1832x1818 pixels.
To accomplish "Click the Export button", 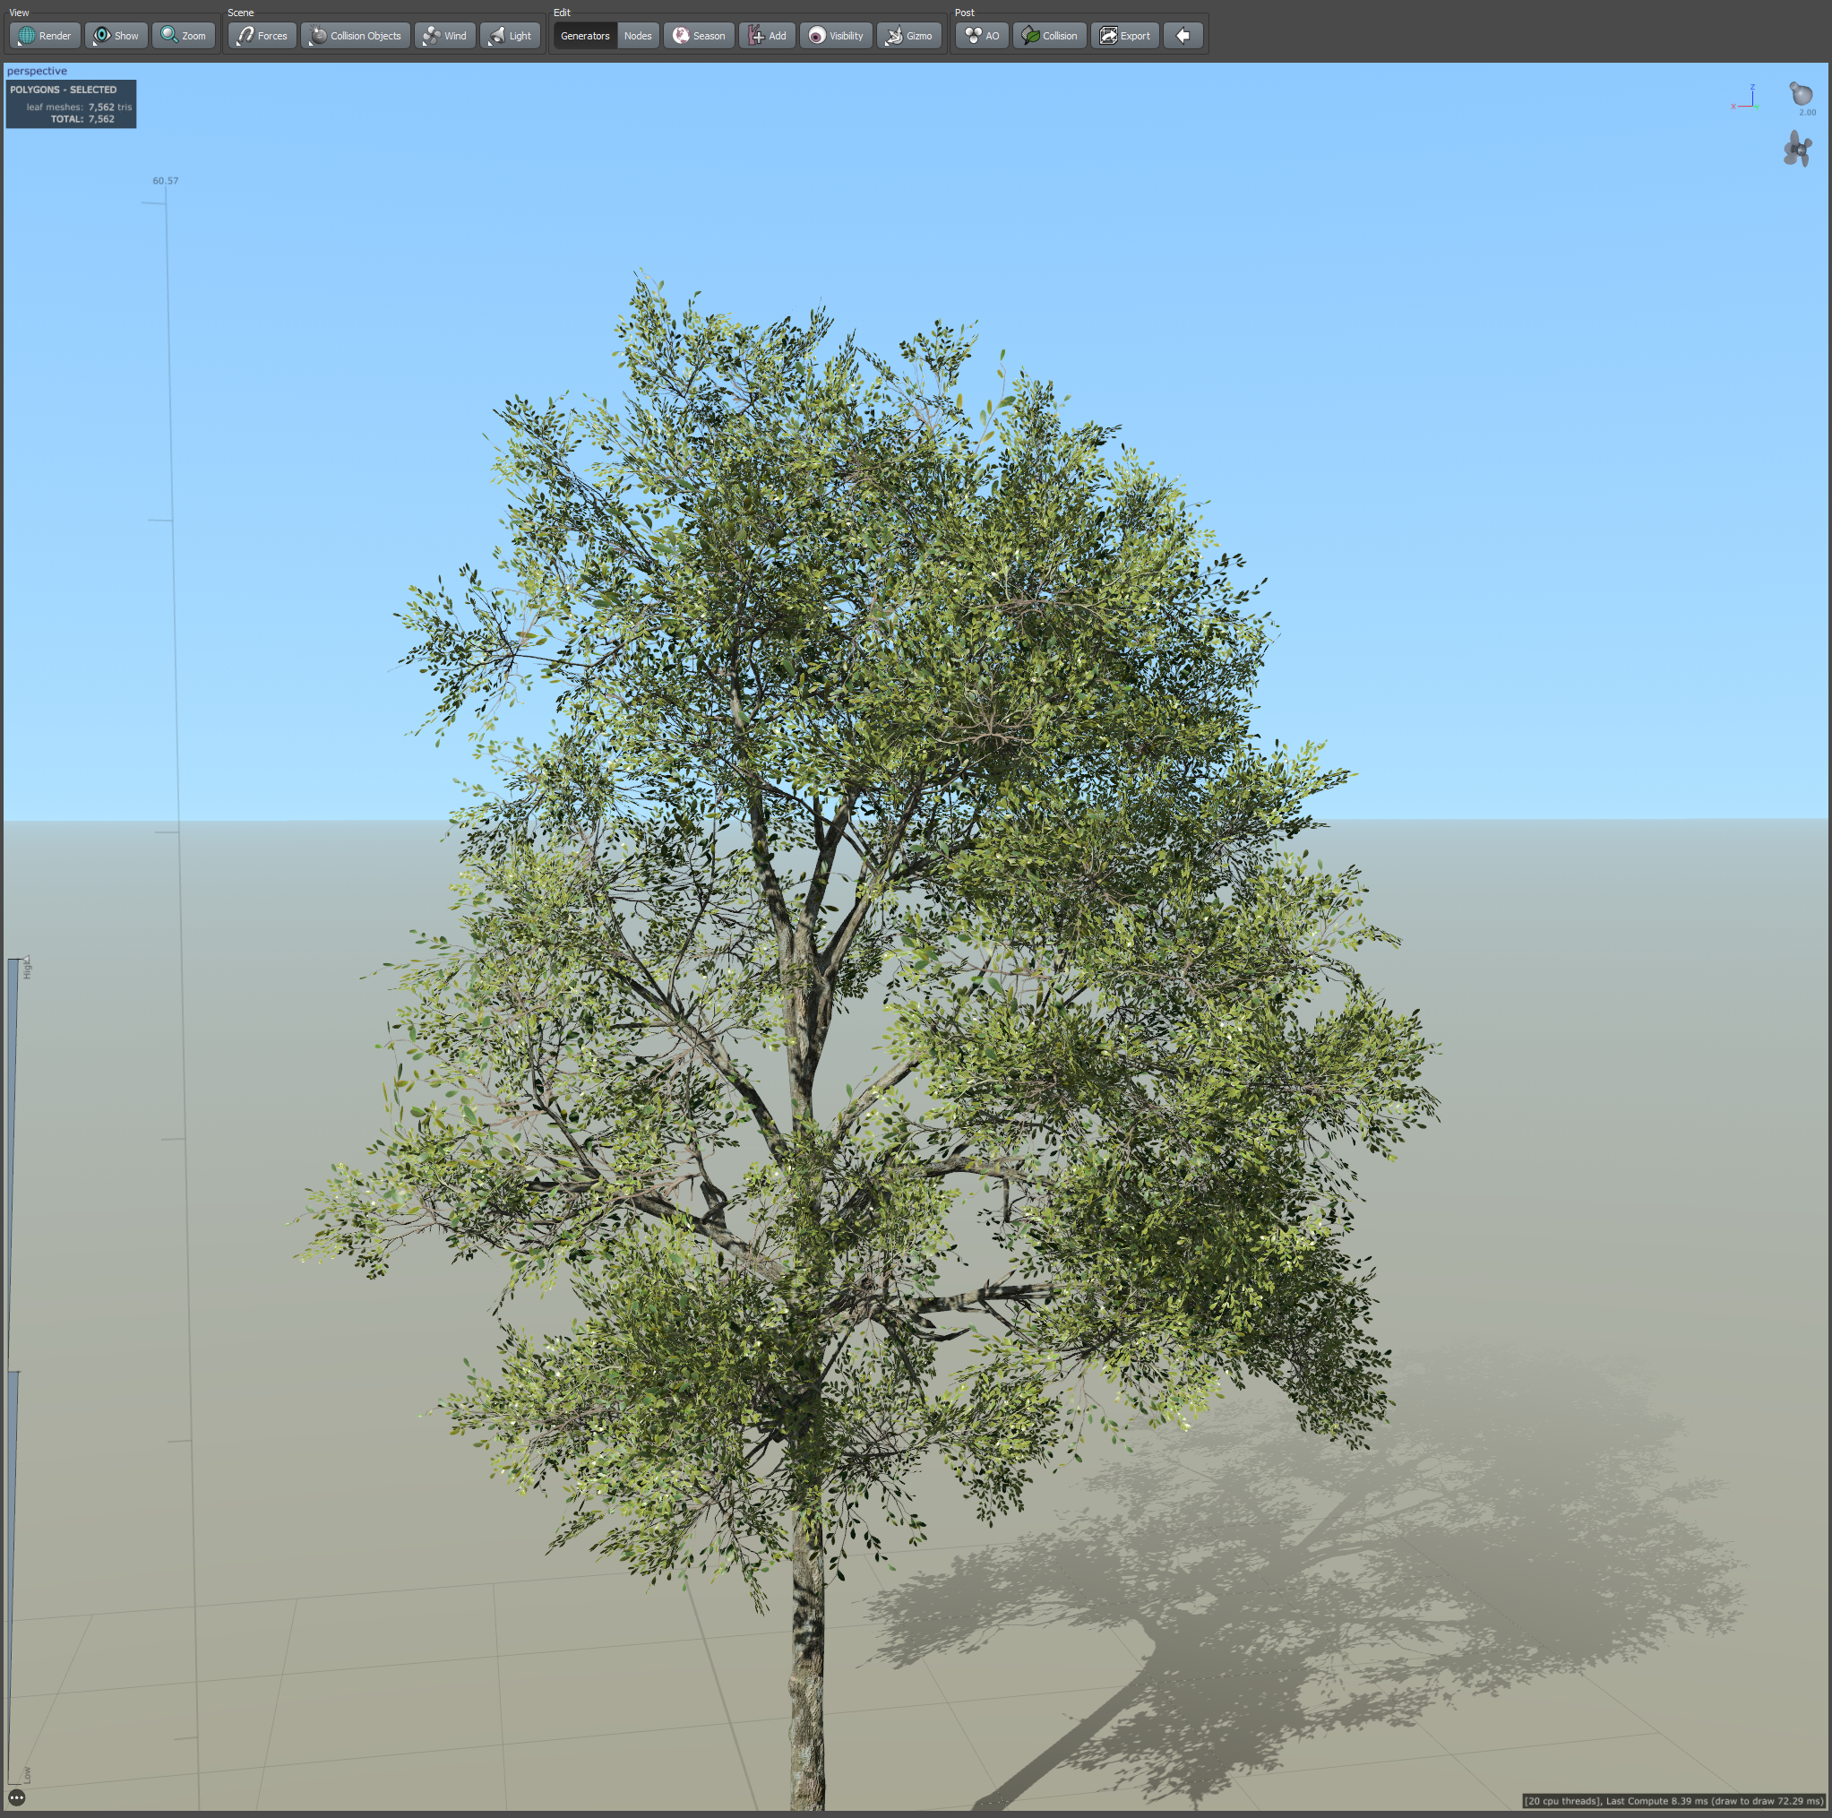I will click(x=1123, y=36).
